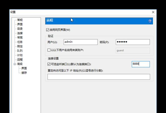The width and height of the screenshot is (166, 113).
Task: Click the 用户(U) field containing admin
Action: tap(81, 42)
